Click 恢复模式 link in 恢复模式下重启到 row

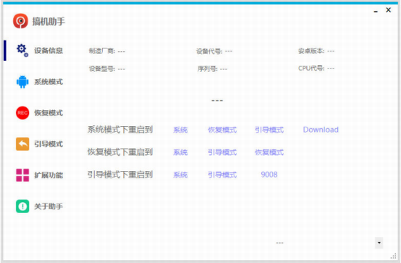coord(269,152)
